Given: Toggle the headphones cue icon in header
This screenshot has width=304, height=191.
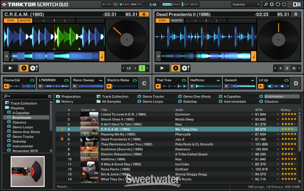Looking at the screenshot, I should pos(278,4).
